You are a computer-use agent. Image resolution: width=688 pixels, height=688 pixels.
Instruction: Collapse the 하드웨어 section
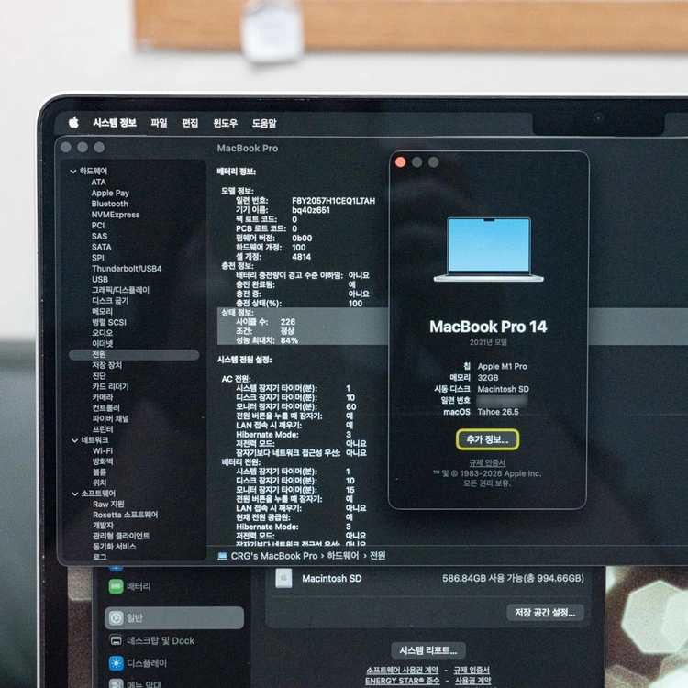[73, 172]
